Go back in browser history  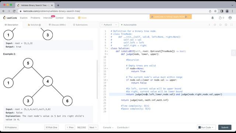(x=4, y=11)
